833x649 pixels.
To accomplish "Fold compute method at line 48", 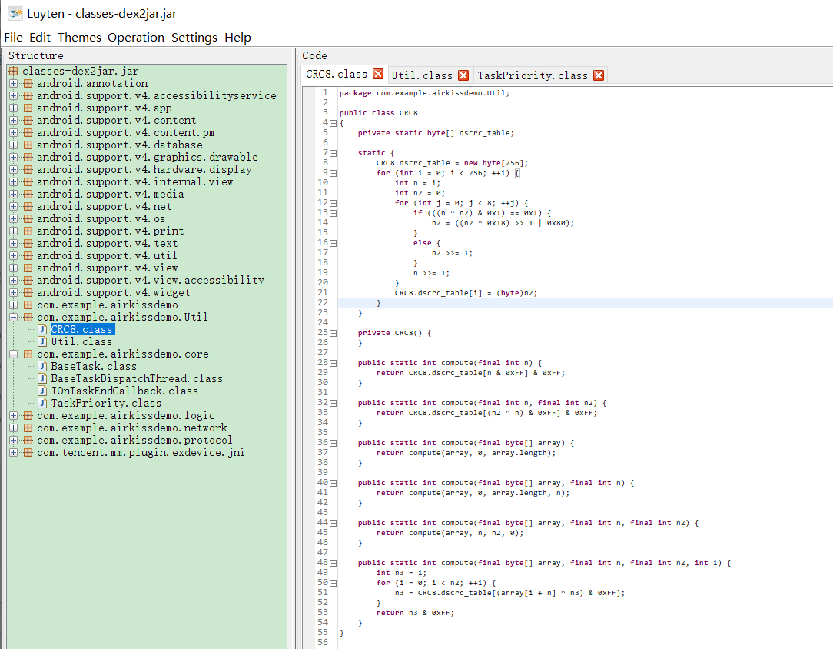I will point(333,563).
